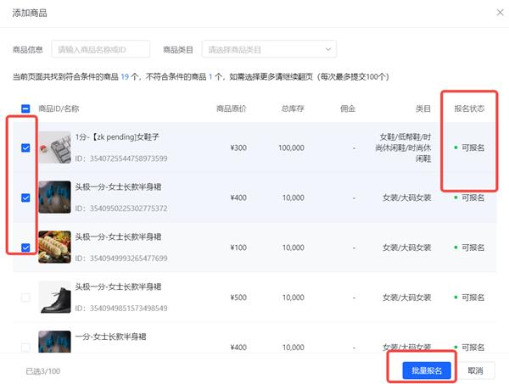Click the thumbnail of 一分-女士长款半身裙
Screen dimensions: 509x384
pos(54,342)
